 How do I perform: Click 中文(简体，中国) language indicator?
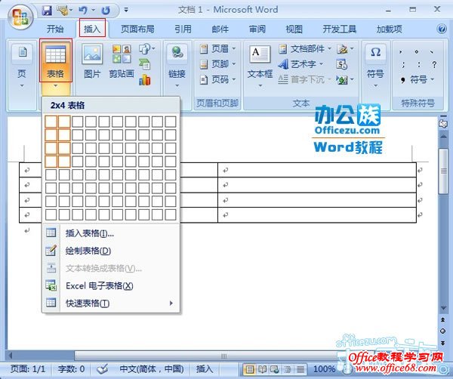click(x=152, y=369)
